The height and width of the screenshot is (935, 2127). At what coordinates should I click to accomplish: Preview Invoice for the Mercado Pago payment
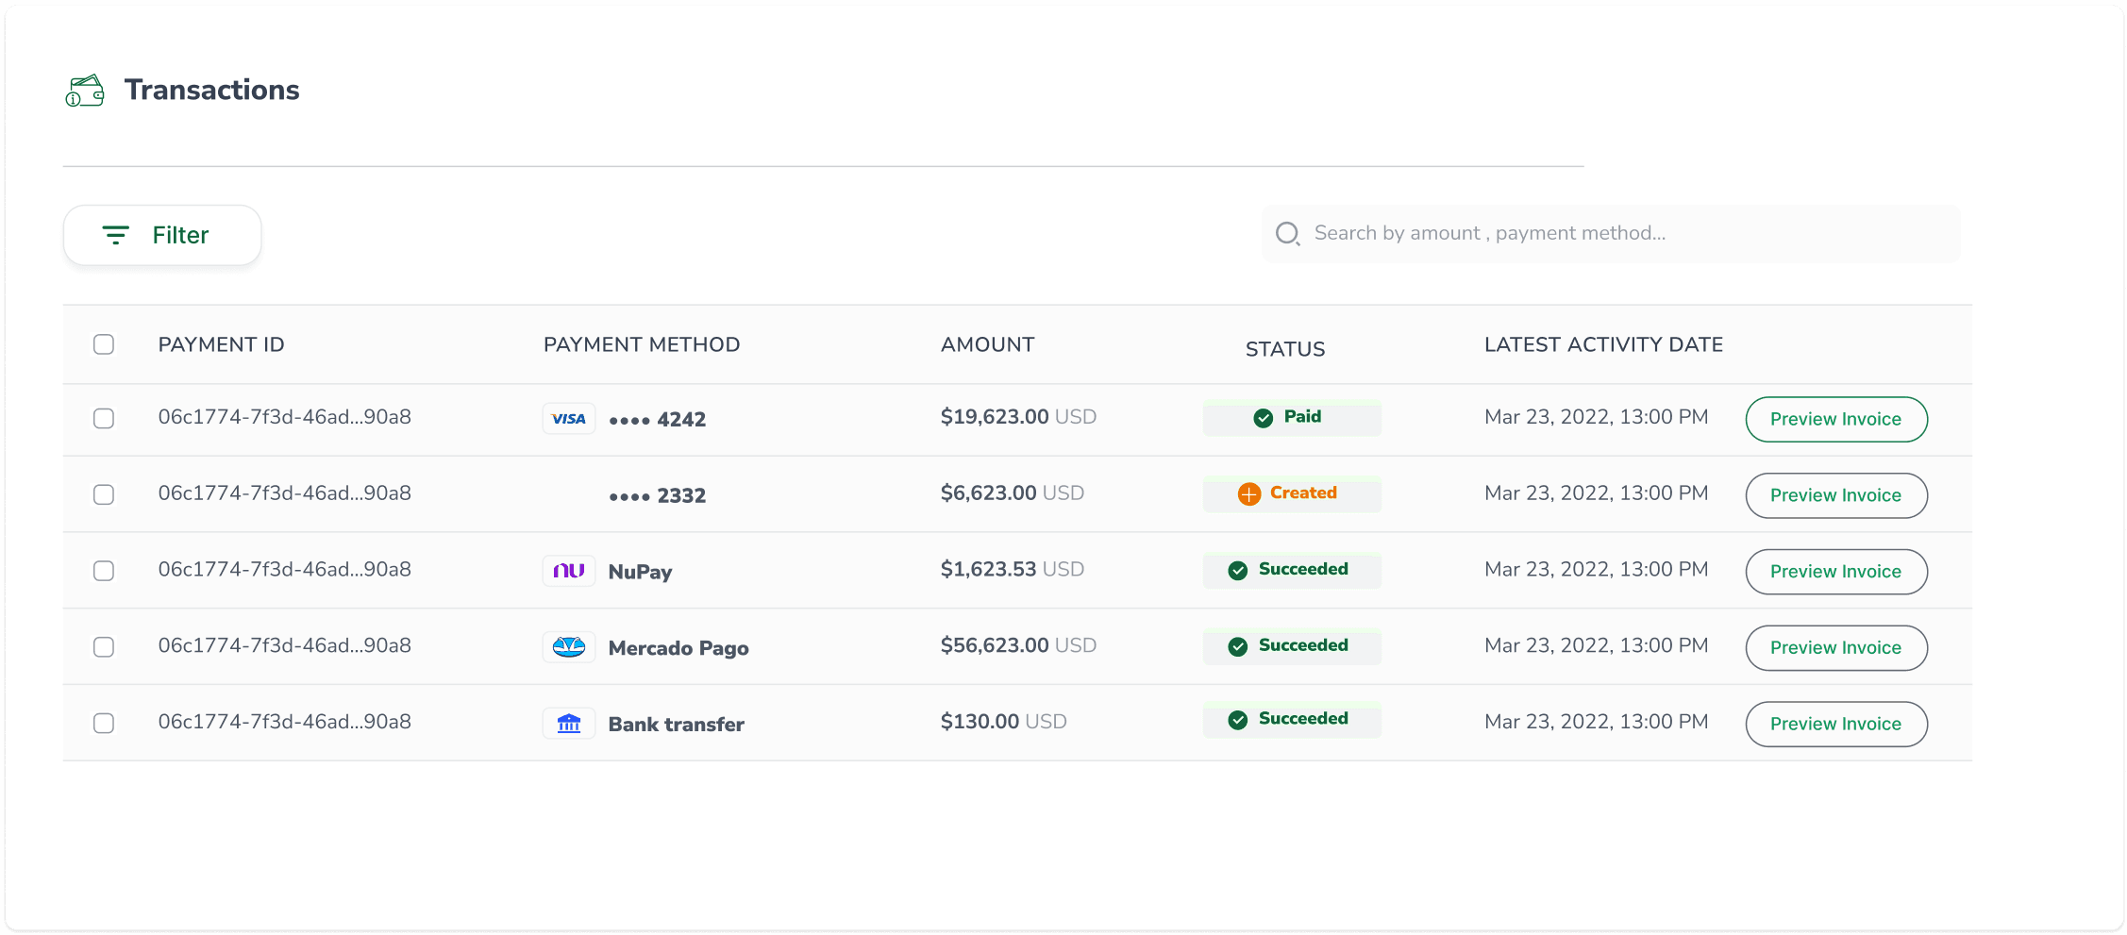click(1835, 648)
